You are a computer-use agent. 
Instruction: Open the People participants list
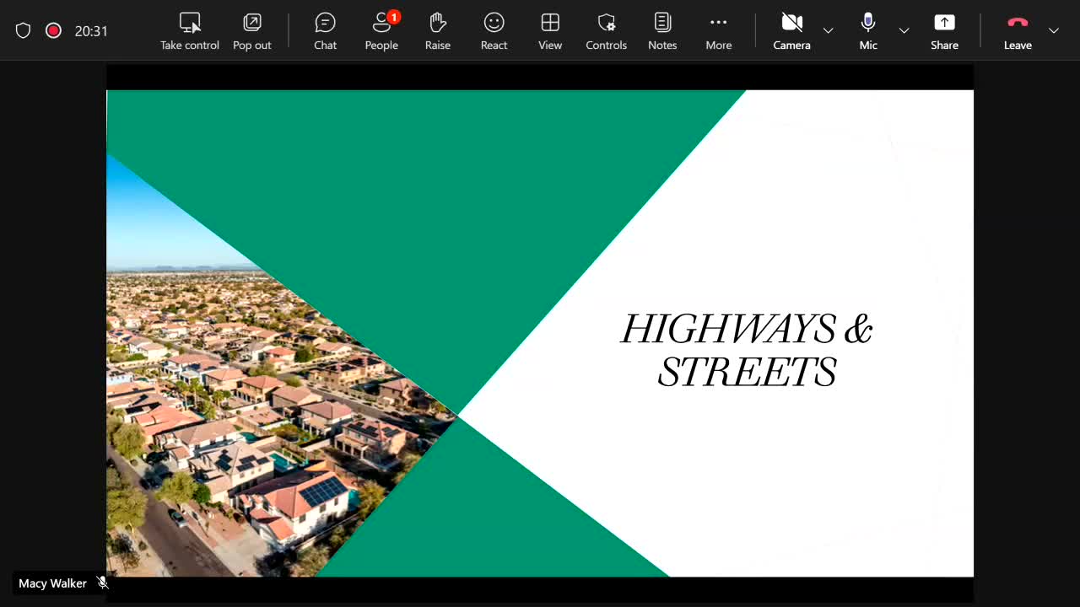pos(381,31)
